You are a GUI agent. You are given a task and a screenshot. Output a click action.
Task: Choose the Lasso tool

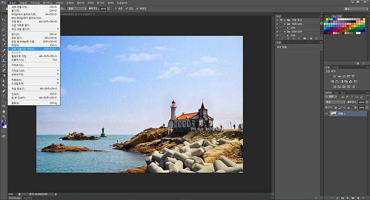4,30
